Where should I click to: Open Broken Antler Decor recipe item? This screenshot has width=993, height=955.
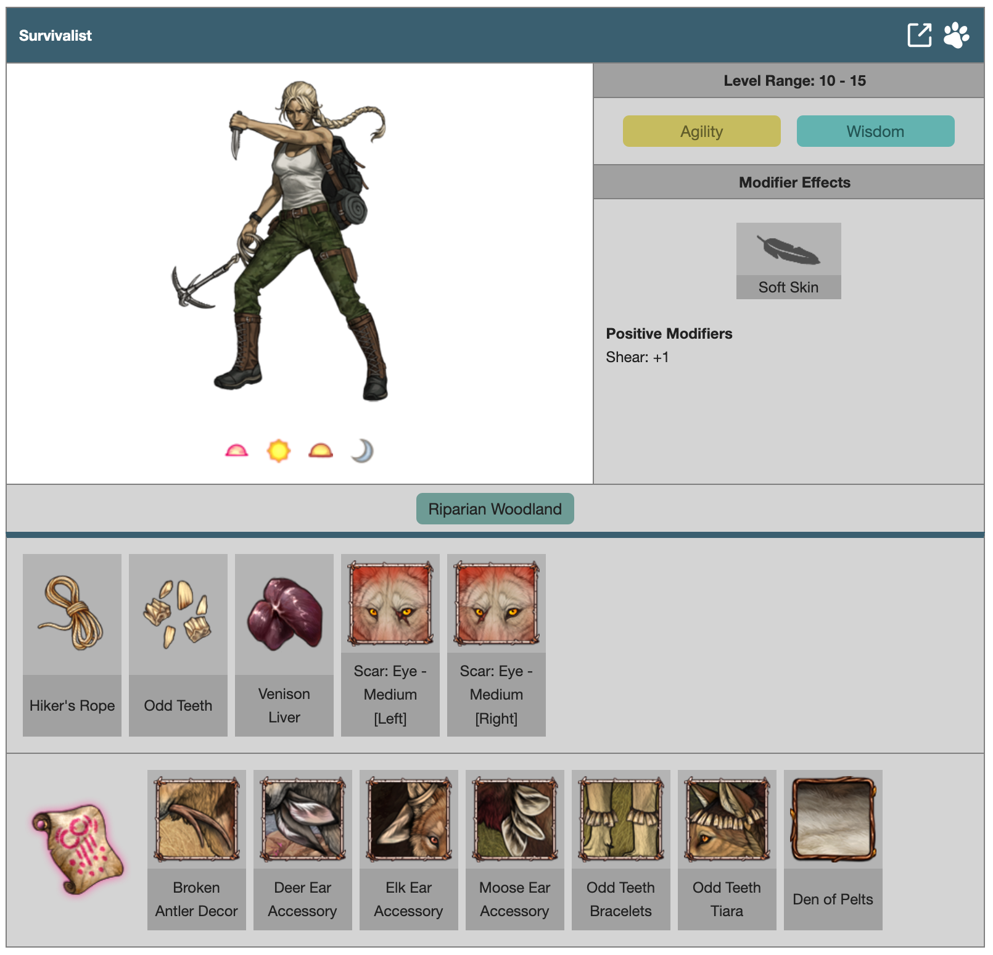pos(197,850)
